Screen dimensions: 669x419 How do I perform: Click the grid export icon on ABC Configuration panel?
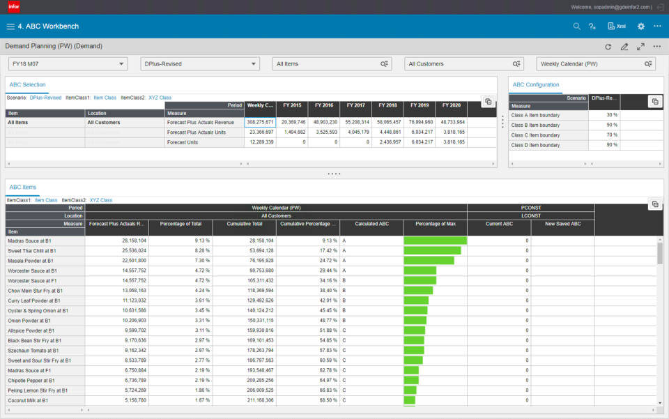[x=655, y=101]
